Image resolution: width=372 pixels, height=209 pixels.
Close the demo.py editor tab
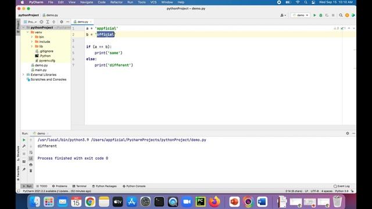point(91,22)
